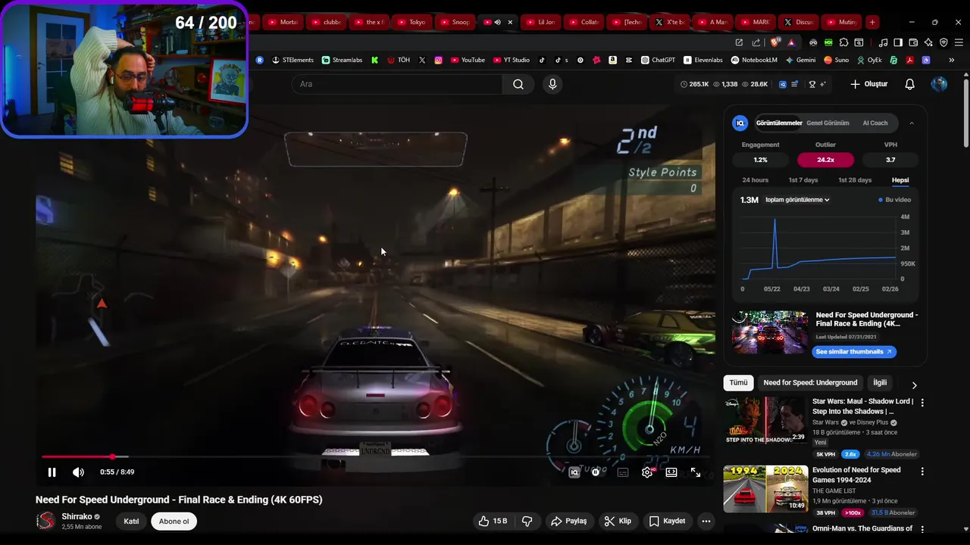Screen dimensions: 970x545
Task: Open Evolution of Need for Speed Games video
Action: coord(765,488)
